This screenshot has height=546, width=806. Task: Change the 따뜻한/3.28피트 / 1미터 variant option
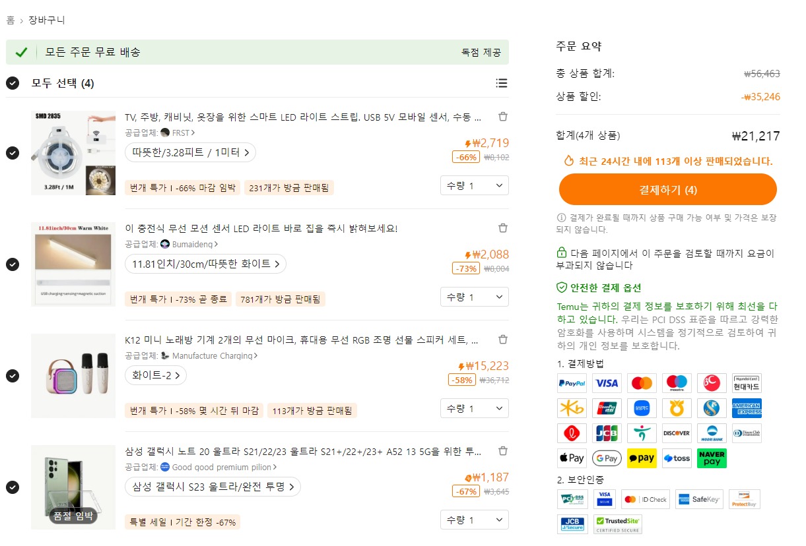(190, 152)
